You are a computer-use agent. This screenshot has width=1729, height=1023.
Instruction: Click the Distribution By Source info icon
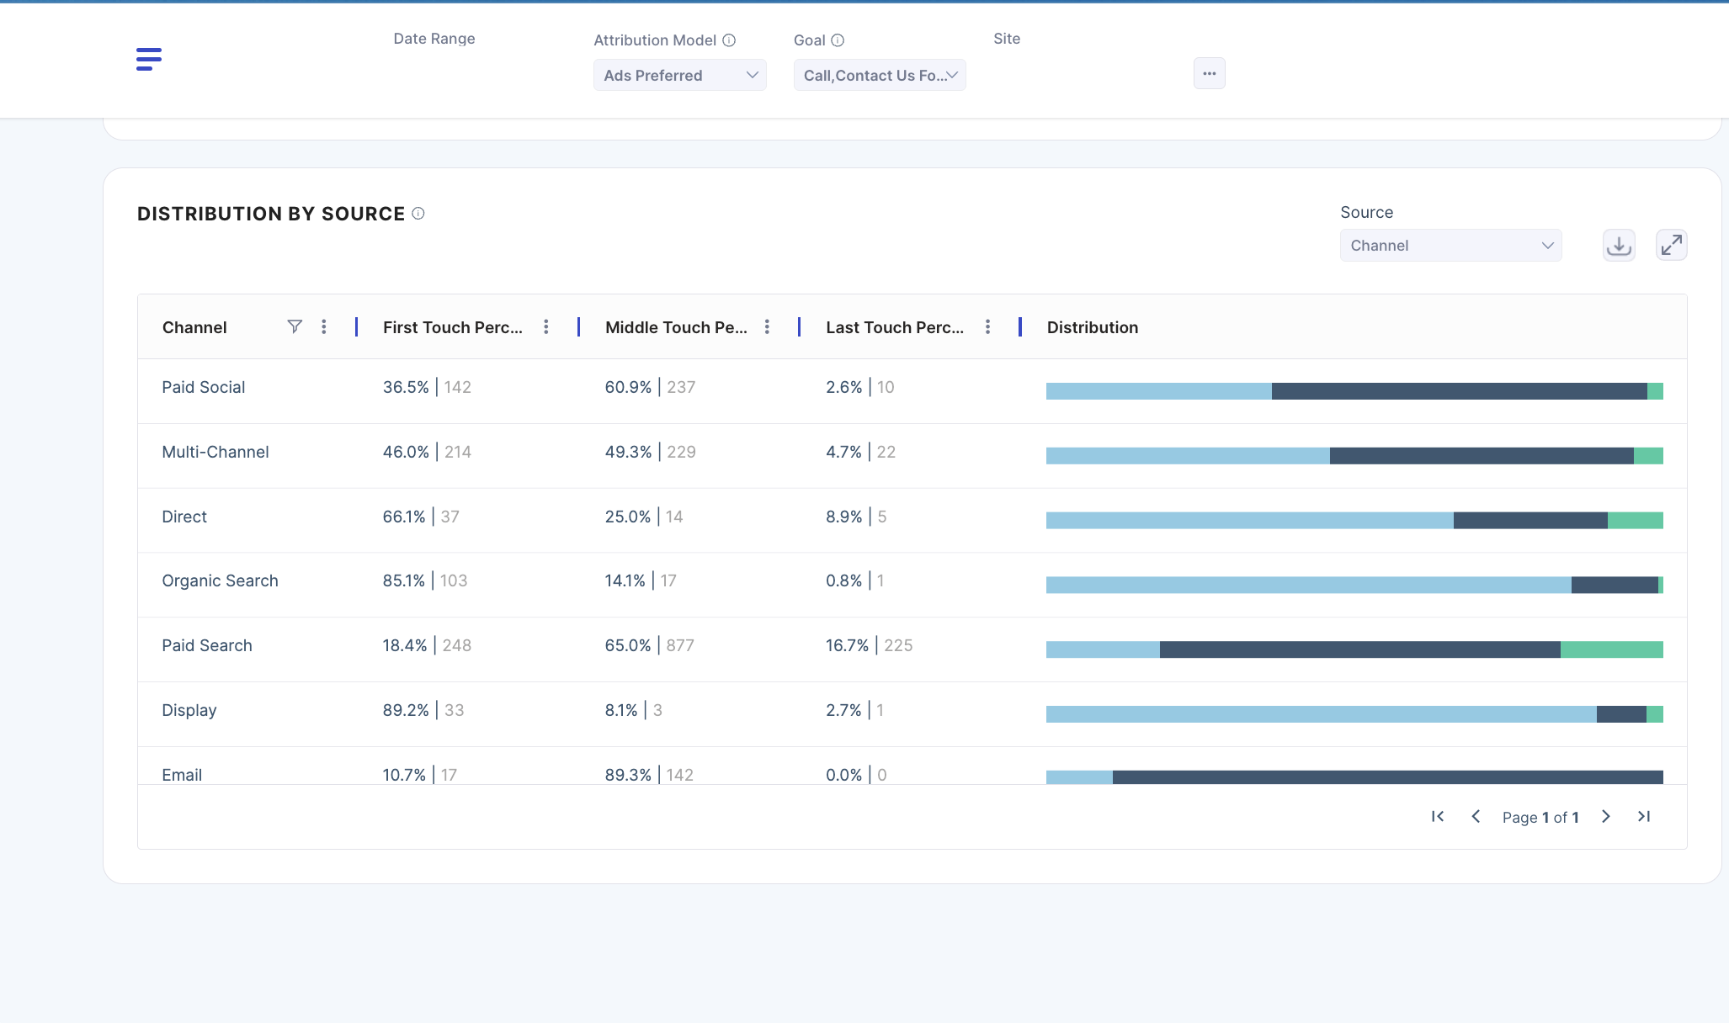coord(418,214)
